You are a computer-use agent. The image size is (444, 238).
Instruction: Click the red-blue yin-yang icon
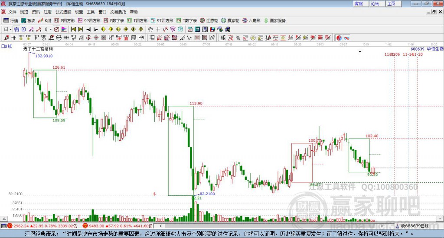coord(339,38)
